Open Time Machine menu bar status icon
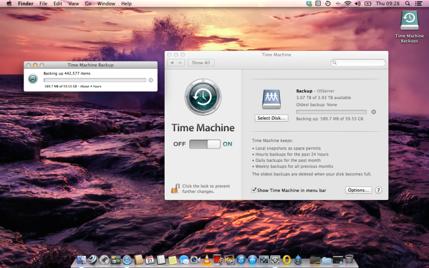The height and width of the screenshot is (268, 429). click(328, 4)
